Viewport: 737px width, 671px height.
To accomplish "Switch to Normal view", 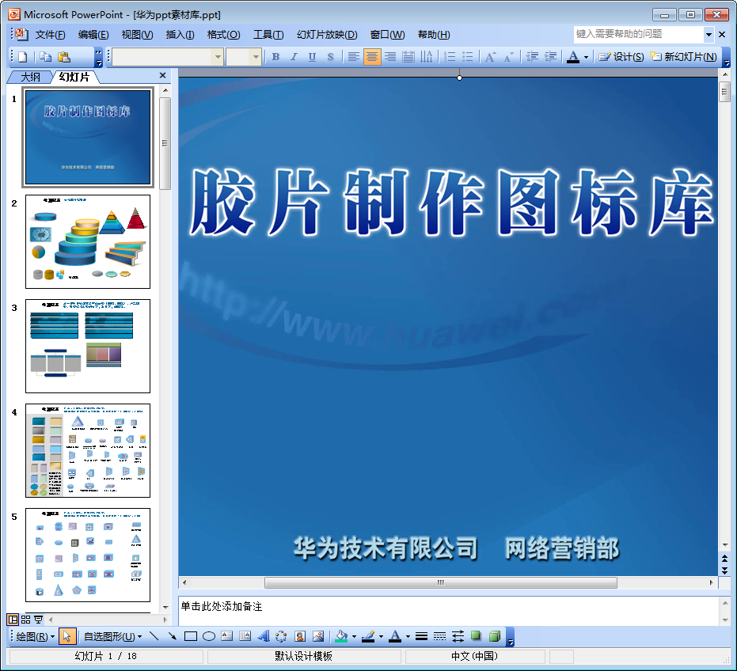I will coord(13,620).
